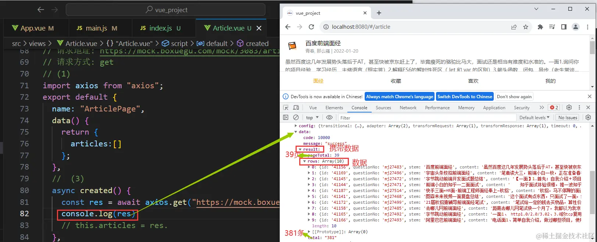Open the Chrome three-dot menu
Screen dimensions: 597x242
coord(587,27)
